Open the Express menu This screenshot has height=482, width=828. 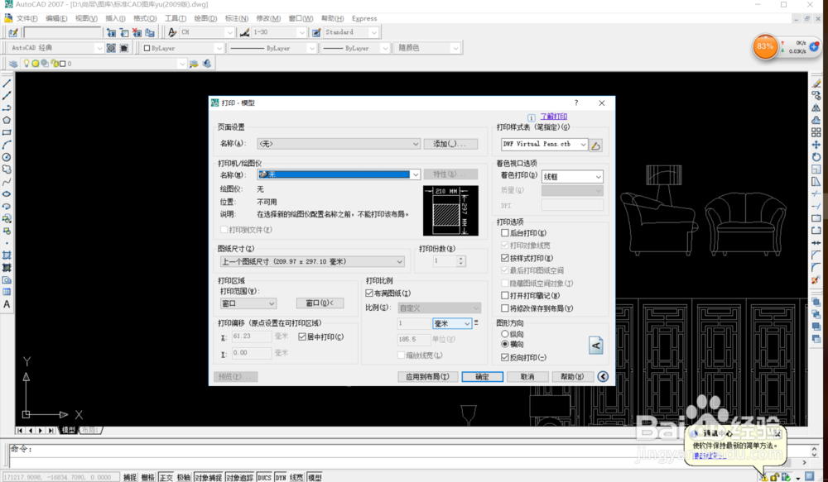click(364, 18)
